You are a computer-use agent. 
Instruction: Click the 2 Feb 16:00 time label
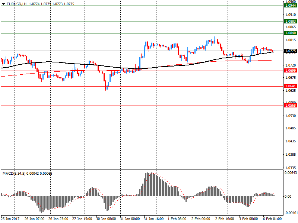point(225,219)
